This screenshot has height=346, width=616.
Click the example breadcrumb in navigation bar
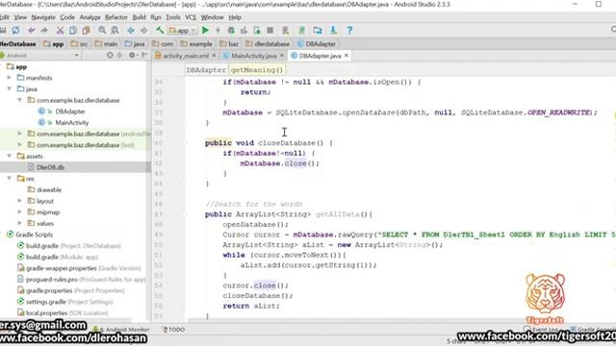(196, 44)
